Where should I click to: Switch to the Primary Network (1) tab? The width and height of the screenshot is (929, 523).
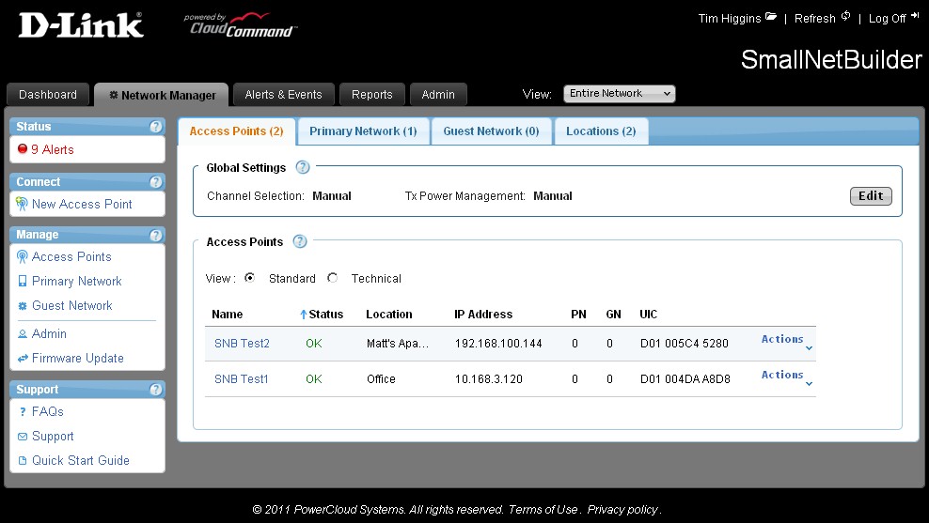point(363,131)
